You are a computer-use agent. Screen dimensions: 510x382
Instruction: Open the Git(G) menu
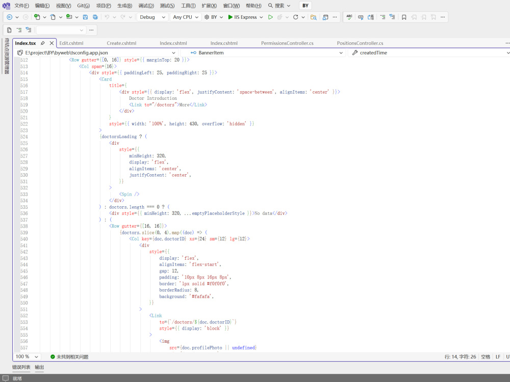[83, 6]
